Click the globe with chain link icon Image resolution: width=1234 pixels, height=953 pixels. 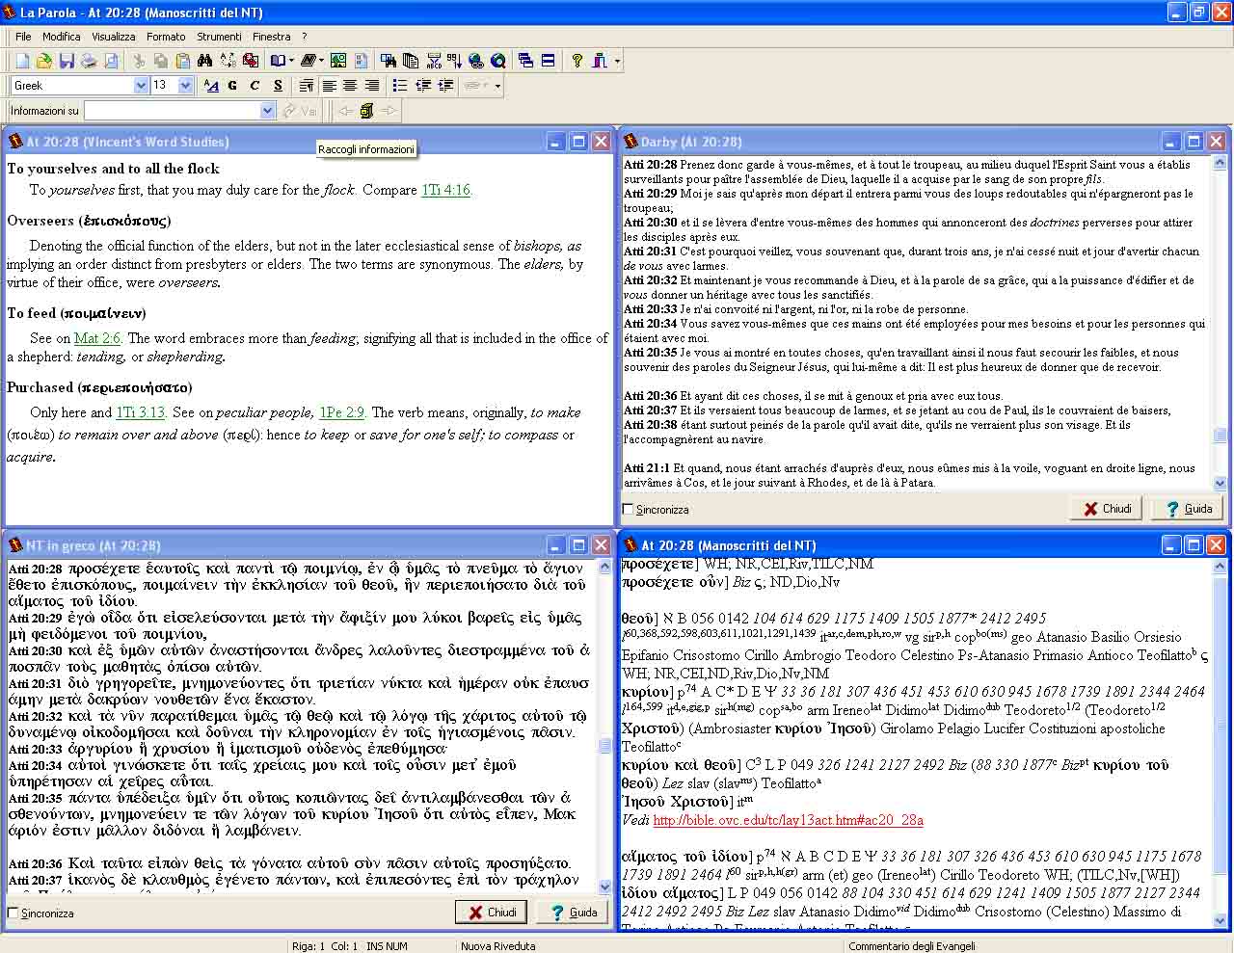click(476, 61)
